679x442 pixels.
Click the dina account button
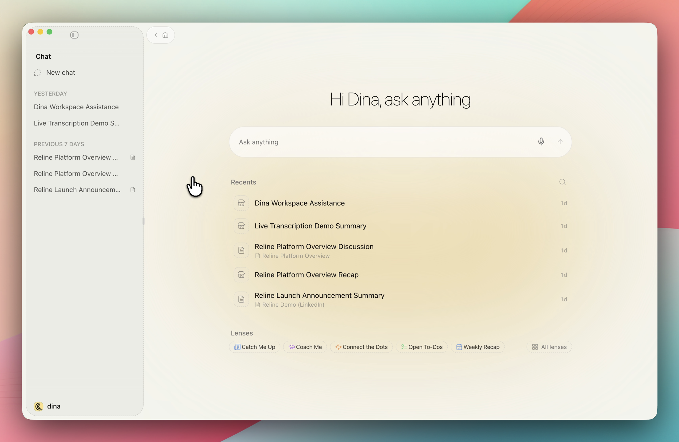(x=48, y=406)
